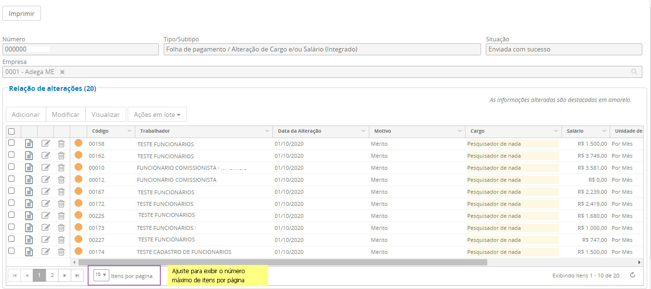Mark checkbox for row 00225

tap(12, 214)
